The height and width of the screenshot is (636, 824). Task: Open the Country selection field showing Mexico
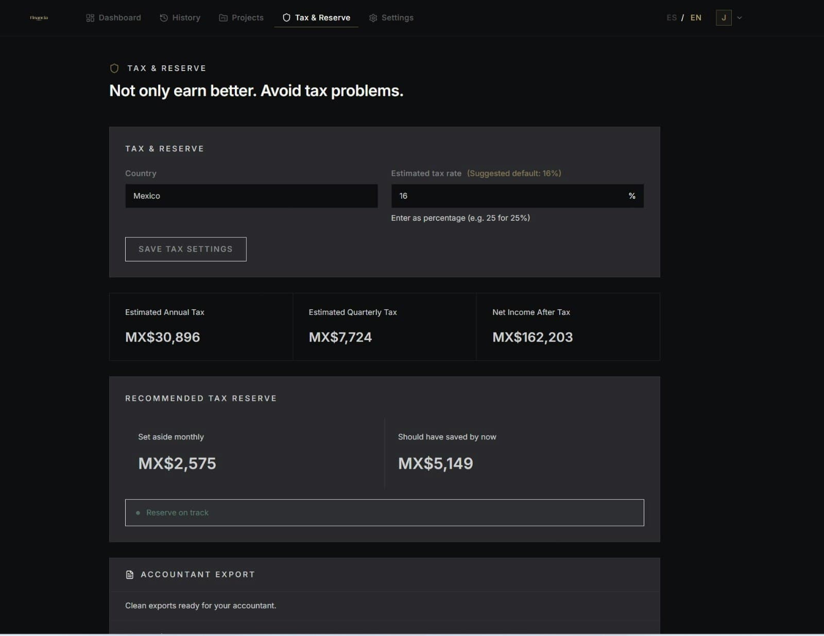pos(252,196)
